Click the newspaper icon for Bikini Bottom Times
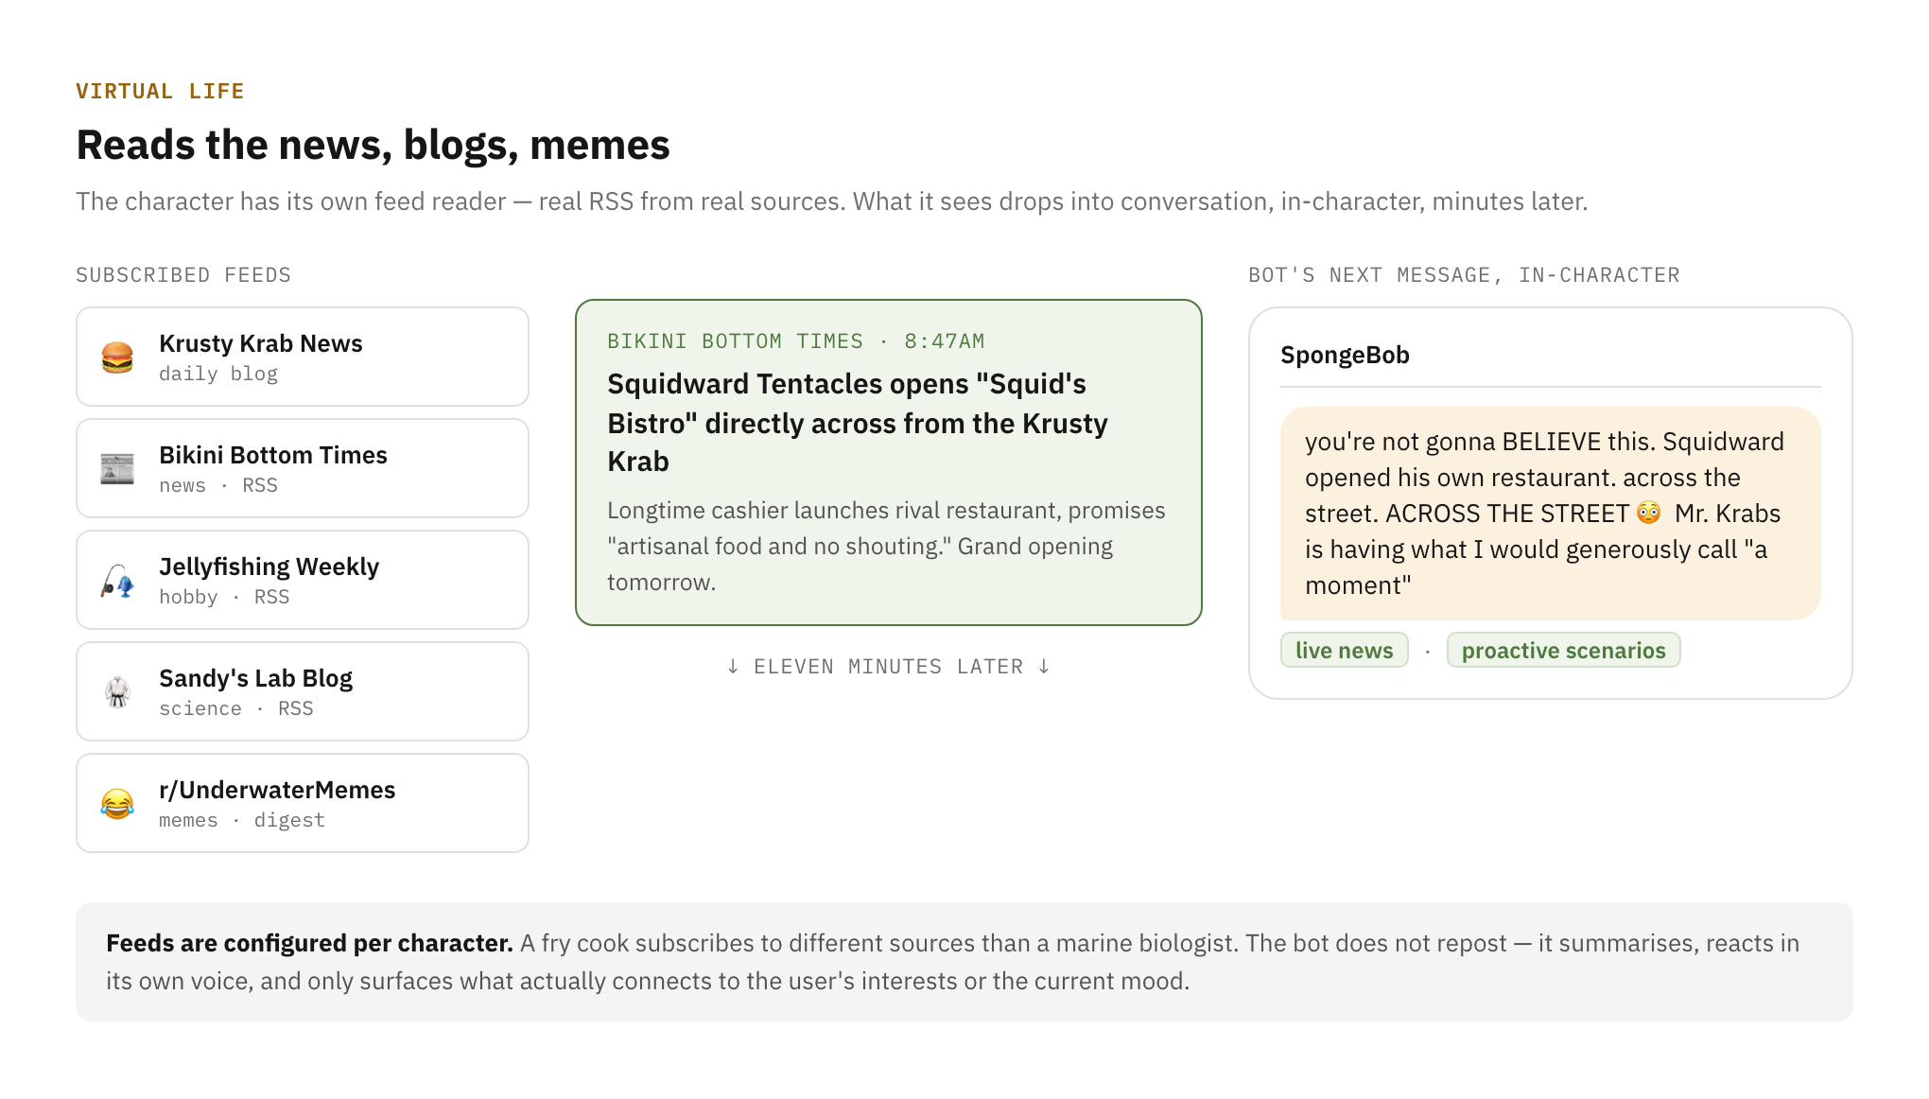The width and height of the screenshot is (1929, 1099). coord(117,469)
